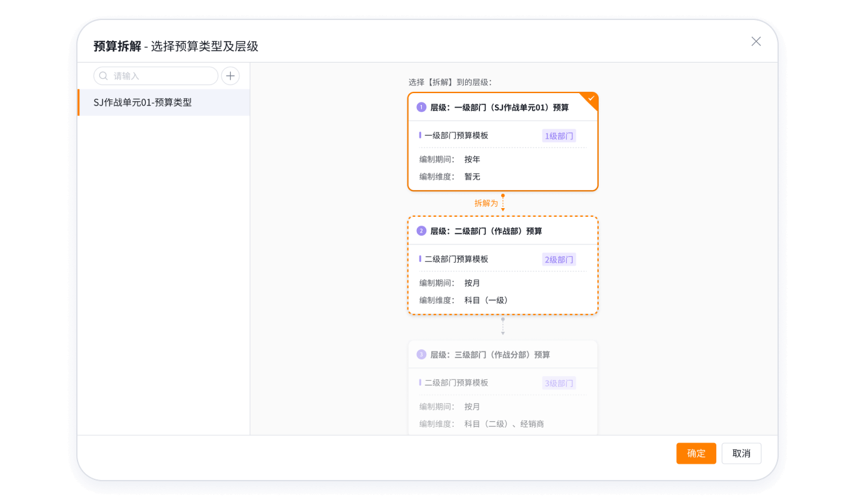Click the 2级部门 tag
The width and height of the screenshot is (855, 500).
pyautogui.click(x=559, y=259)
